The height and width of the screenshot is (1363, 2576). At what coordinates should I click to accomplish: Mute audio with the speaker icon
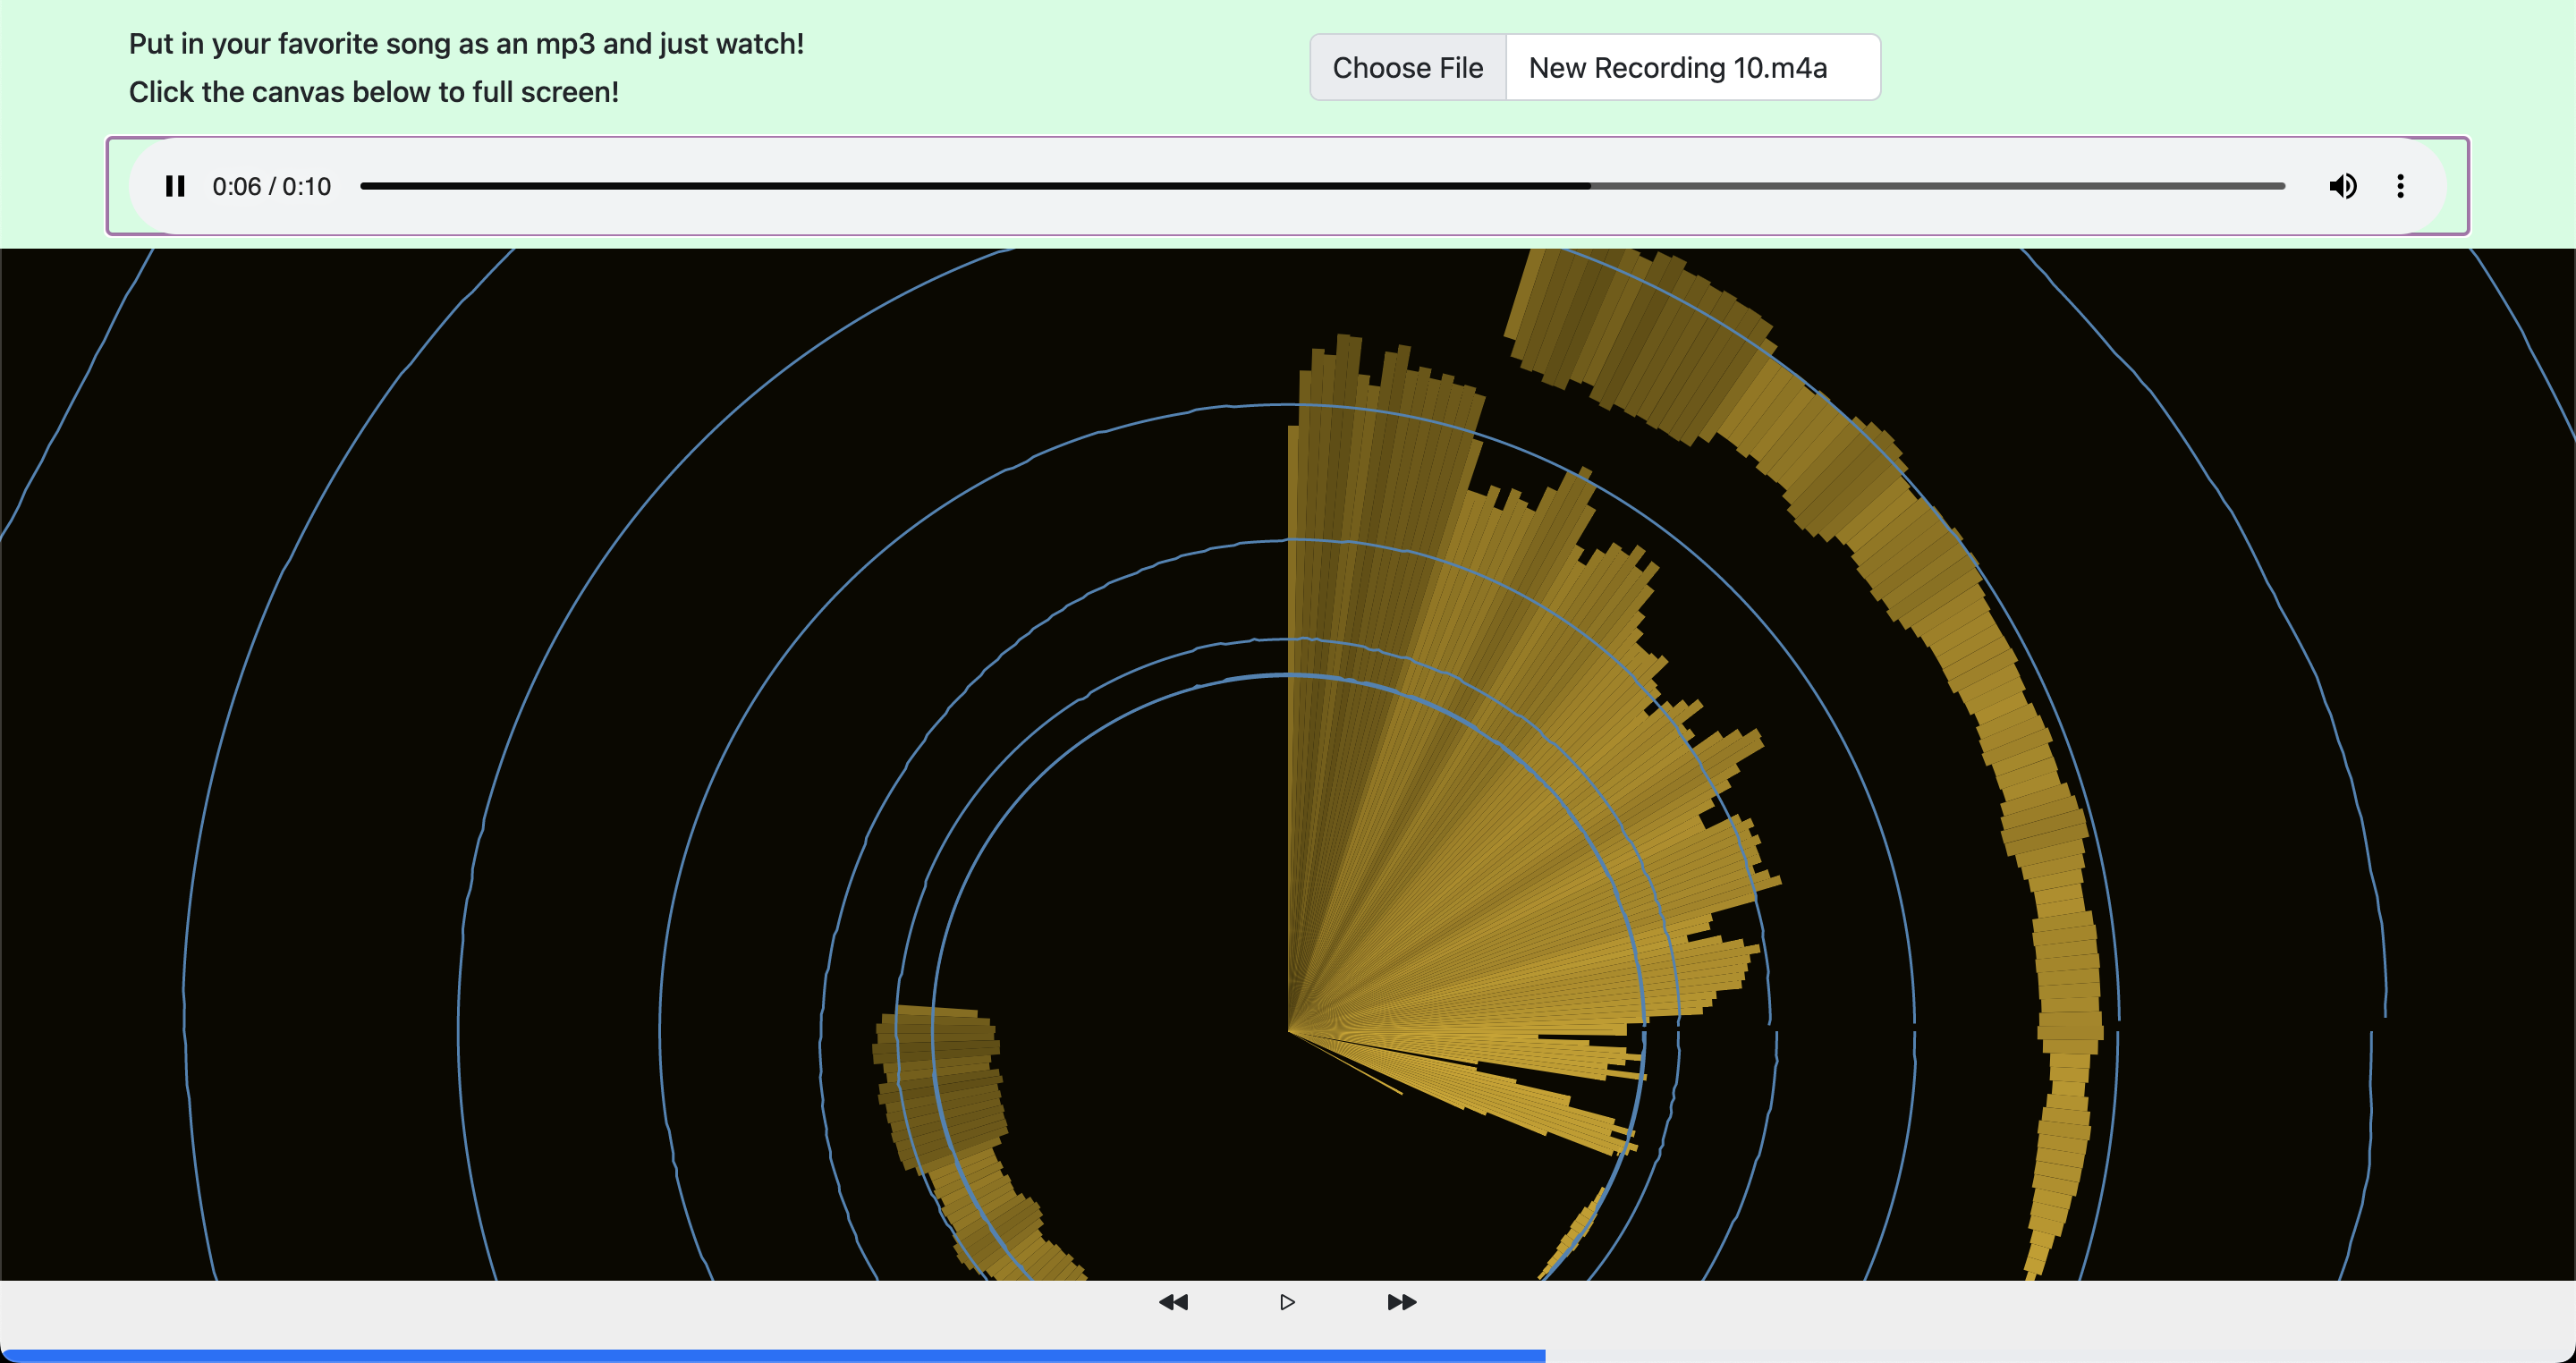(x=2342, y=186)
